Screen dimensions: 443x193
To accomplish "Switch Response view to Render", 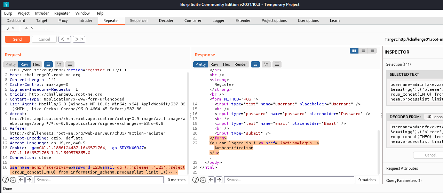I will (x=241, y=64).
